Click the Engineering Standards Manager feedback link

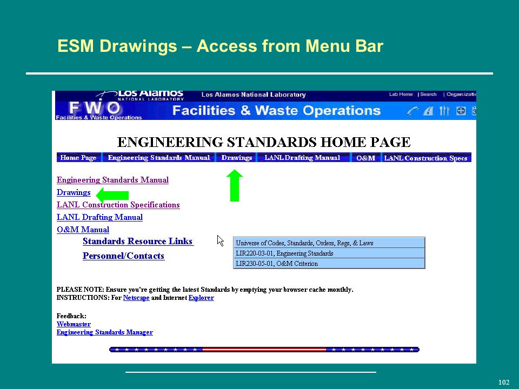104,332
